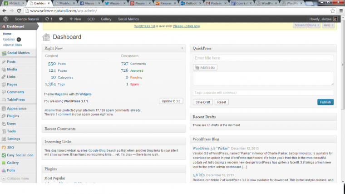This screenshot has width=345, height=194.
Task: Focus the QuickPress tags field
Action: pos(263,93)
